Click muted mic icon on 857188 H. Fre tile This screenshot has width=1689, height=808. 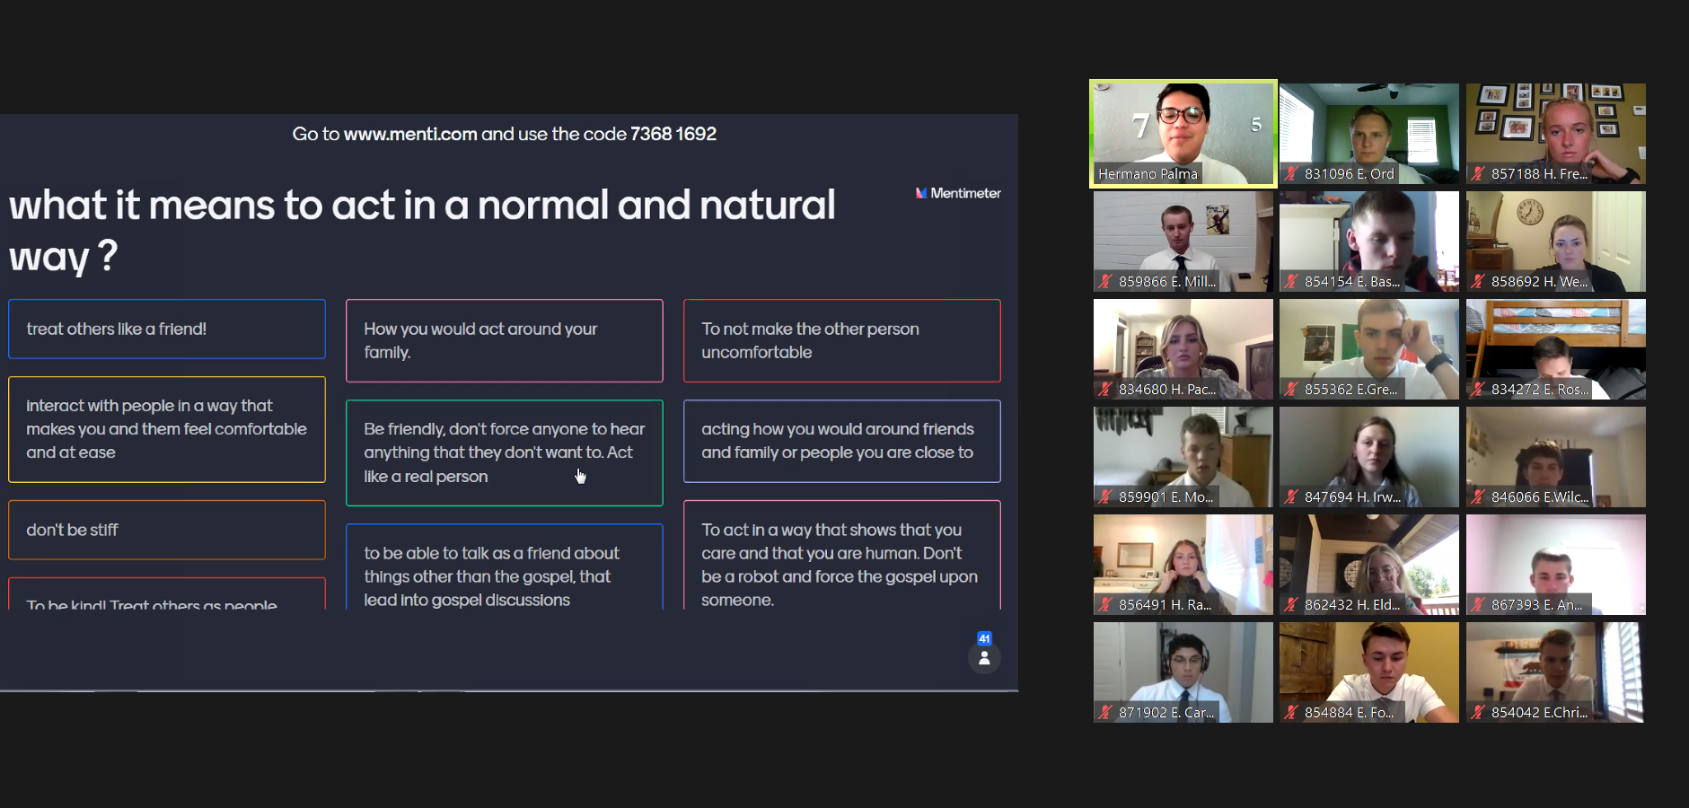1478,174
